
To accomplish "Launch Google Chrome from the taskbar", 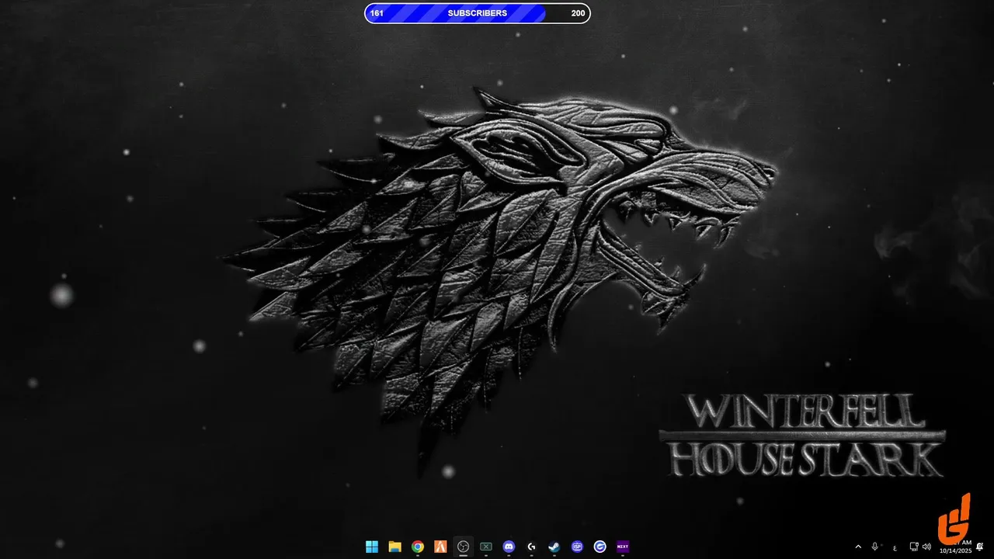I will (x=418, y=547).
